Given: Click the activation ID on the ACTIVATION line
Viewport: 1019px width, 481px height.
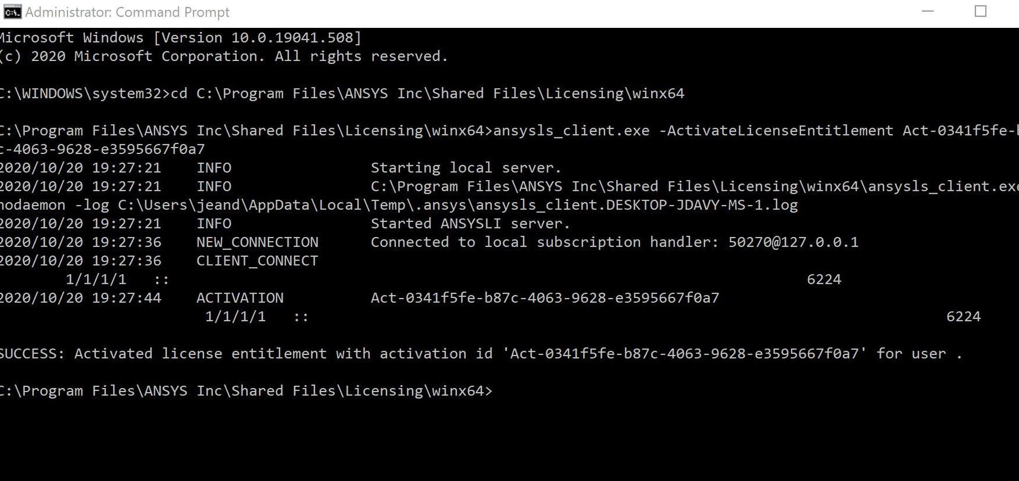Looking at the screenshot, I should tap(544, 298).
